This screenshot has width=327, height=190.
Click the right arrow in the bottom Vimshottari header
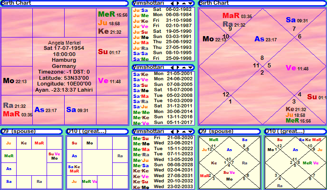click(x=178, y=132)
